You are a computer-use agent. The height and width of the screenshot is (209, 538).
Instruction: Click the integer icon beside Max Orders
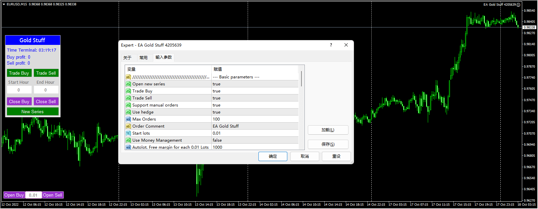tap(128, 119)
